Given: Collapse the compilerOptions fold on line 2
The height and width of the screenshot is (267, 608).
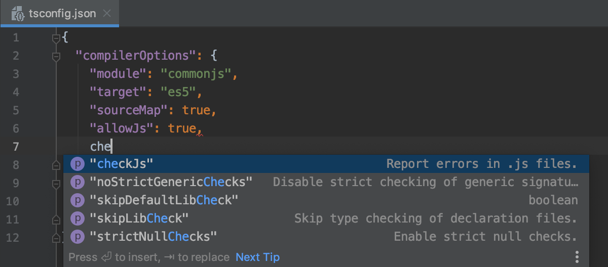Looking at the screenshot, I should click(x=56, y=56).
